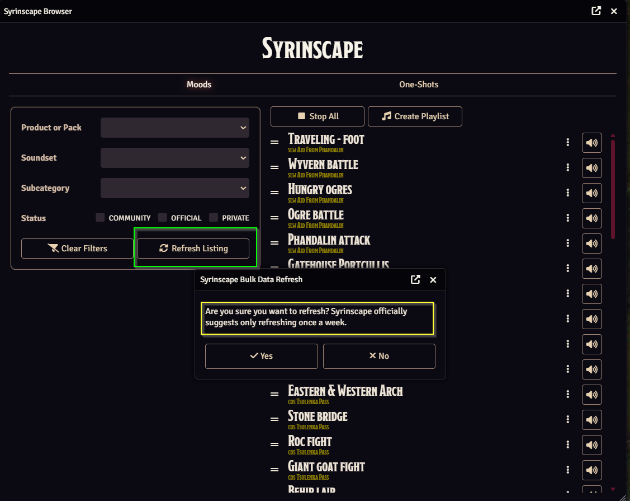Click the scroll-down arrow of the mood list
The image size is (630, 501).
point(613,489)
